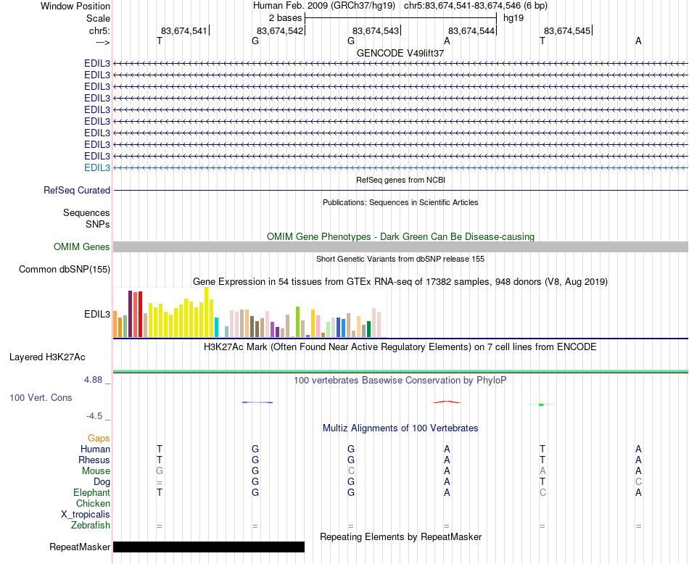This screenshot has width=689, height=564.
Task: Open 'Publications: Sequences in Scientific Articles' title
Action: coord(400,202)
